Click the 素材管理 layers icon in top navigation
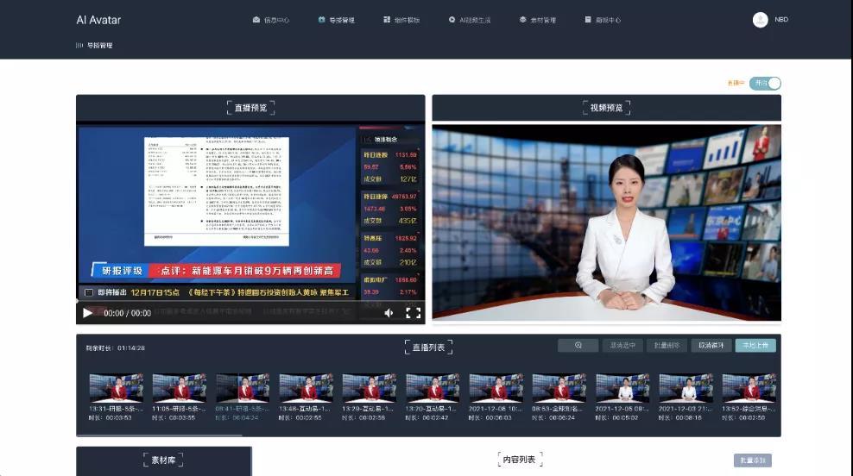 pyautogui.click(x=523, y=20)
